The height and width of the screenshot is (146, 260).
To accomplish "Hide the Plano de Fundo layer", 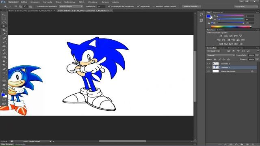I will 208,71.
